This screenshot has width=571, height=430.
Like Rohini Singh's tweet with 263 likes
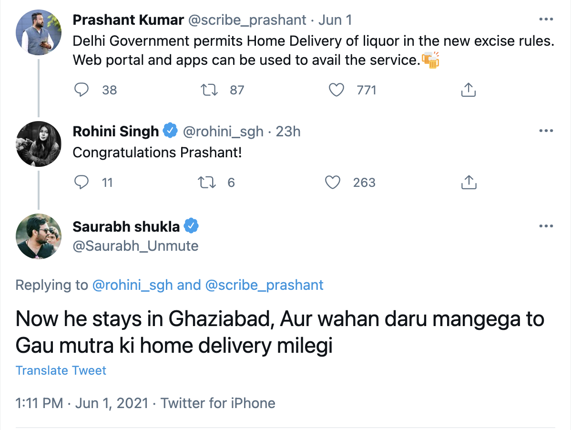pyautogui.click(x=333, y=182)
